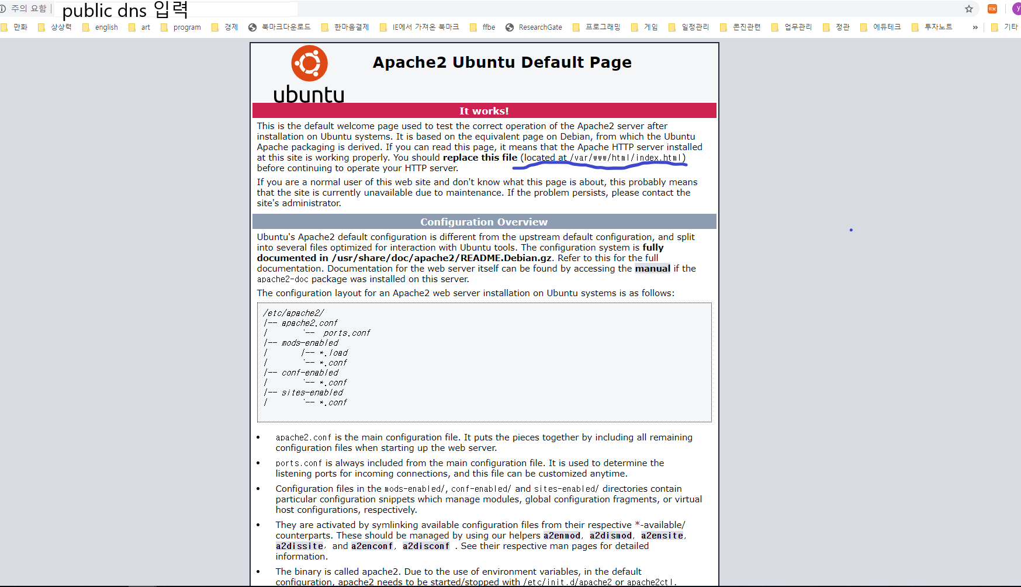Open the 한마음결제 bookmark folder
1021x587 pixels.
pyautogui.click(x=345, y=27)
